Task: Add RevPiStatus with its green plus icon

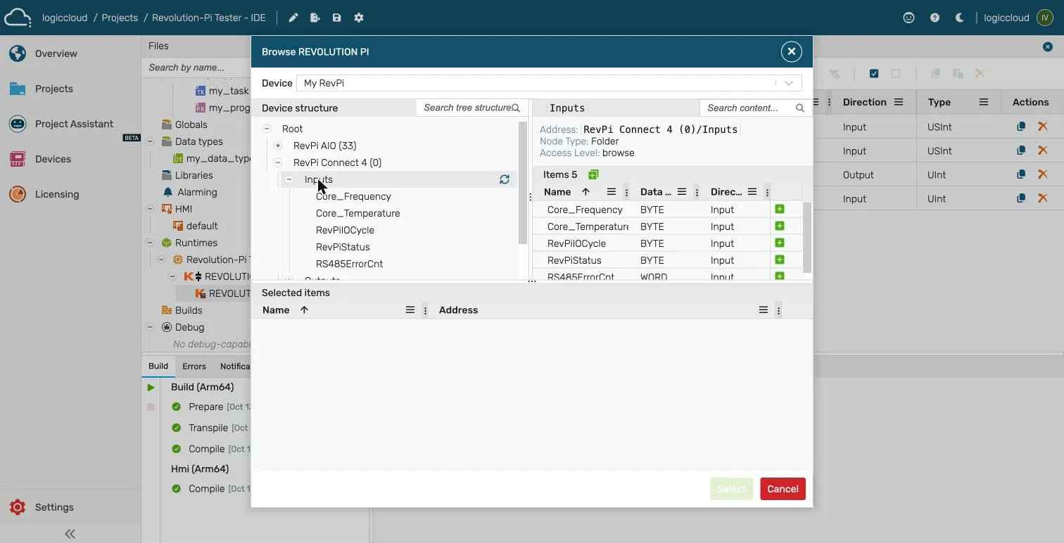Action: click(779, 260)
